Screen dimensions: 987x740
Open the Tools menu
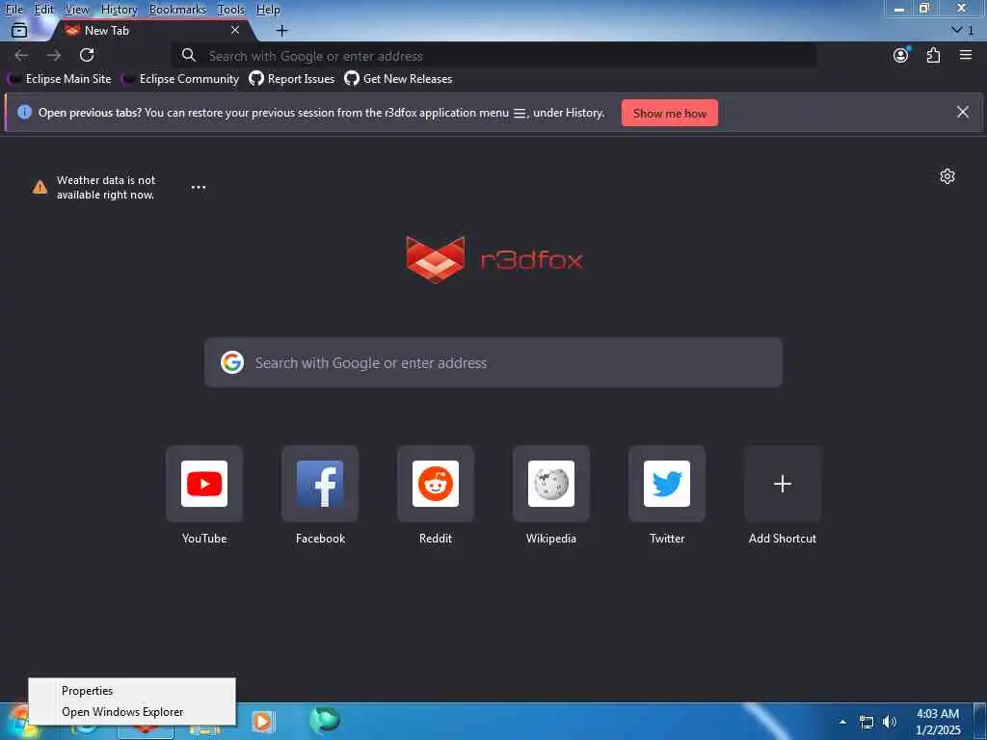(x=230, y=10)
